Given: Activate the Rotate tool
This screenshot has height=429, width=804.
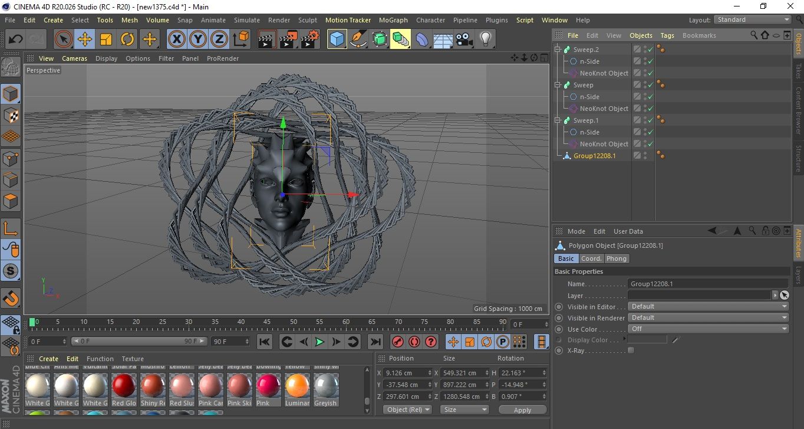Looking at the screenshot, I should [127, 40].
